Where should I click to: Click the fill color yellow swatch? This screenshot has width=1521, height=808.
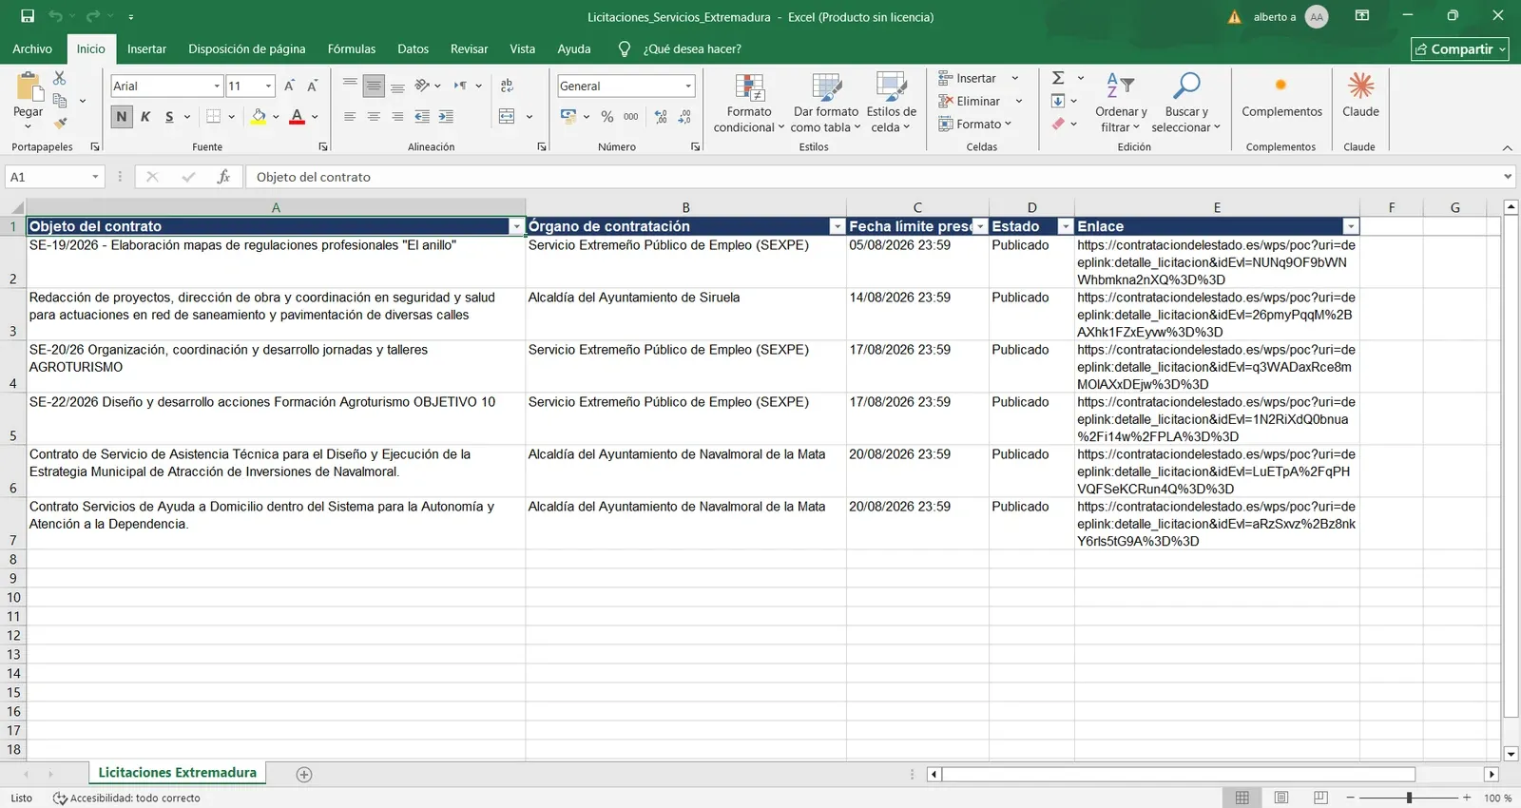pyautogui.click(x=259, y=116)
